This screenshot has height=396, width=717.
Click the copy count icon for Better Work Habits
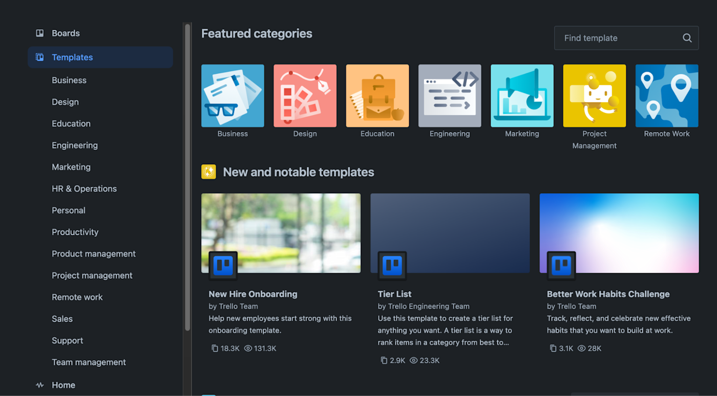click(553, 348)
